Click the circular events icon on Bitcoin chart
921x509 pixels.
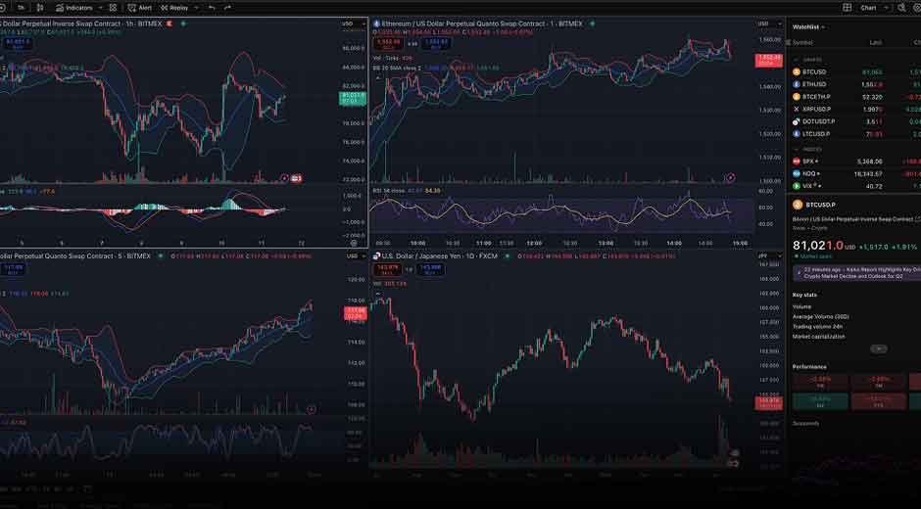click(284, 178)
